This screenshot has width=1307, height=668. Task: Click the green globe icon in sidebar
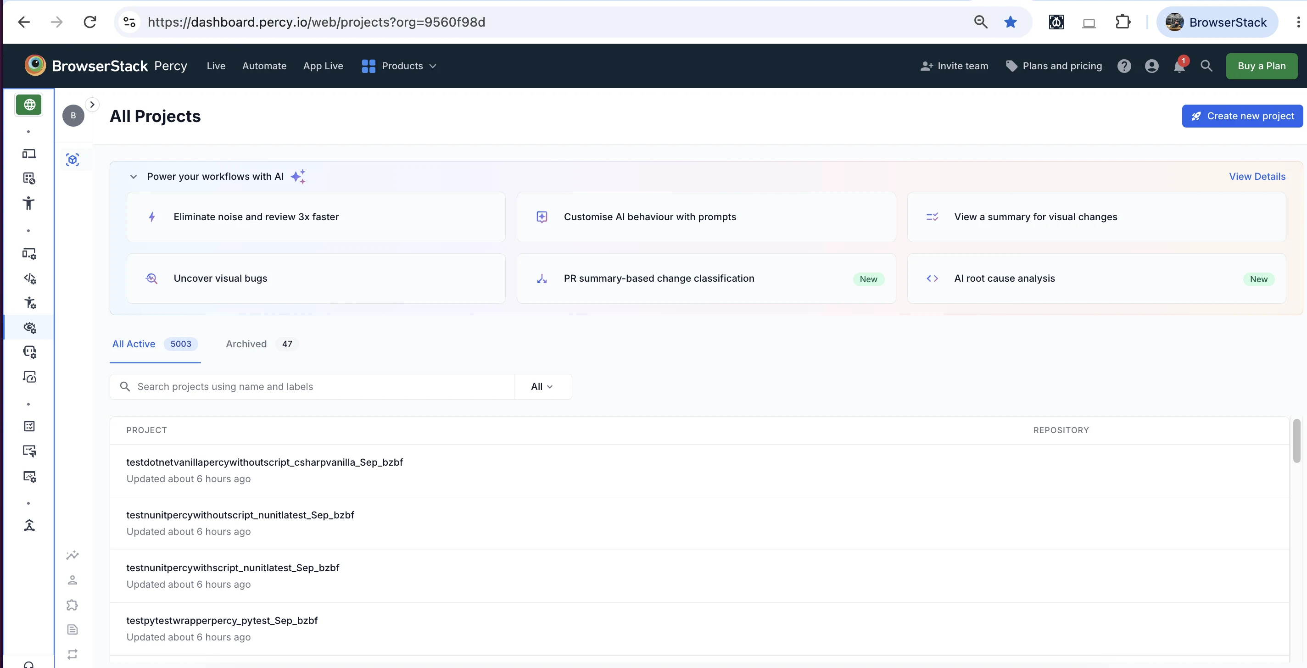pyautogui.click(x=29, y=105)
